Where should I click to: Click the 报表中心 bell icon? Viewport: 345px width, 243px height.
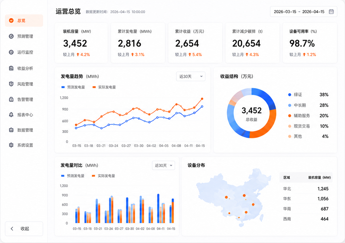11,115
